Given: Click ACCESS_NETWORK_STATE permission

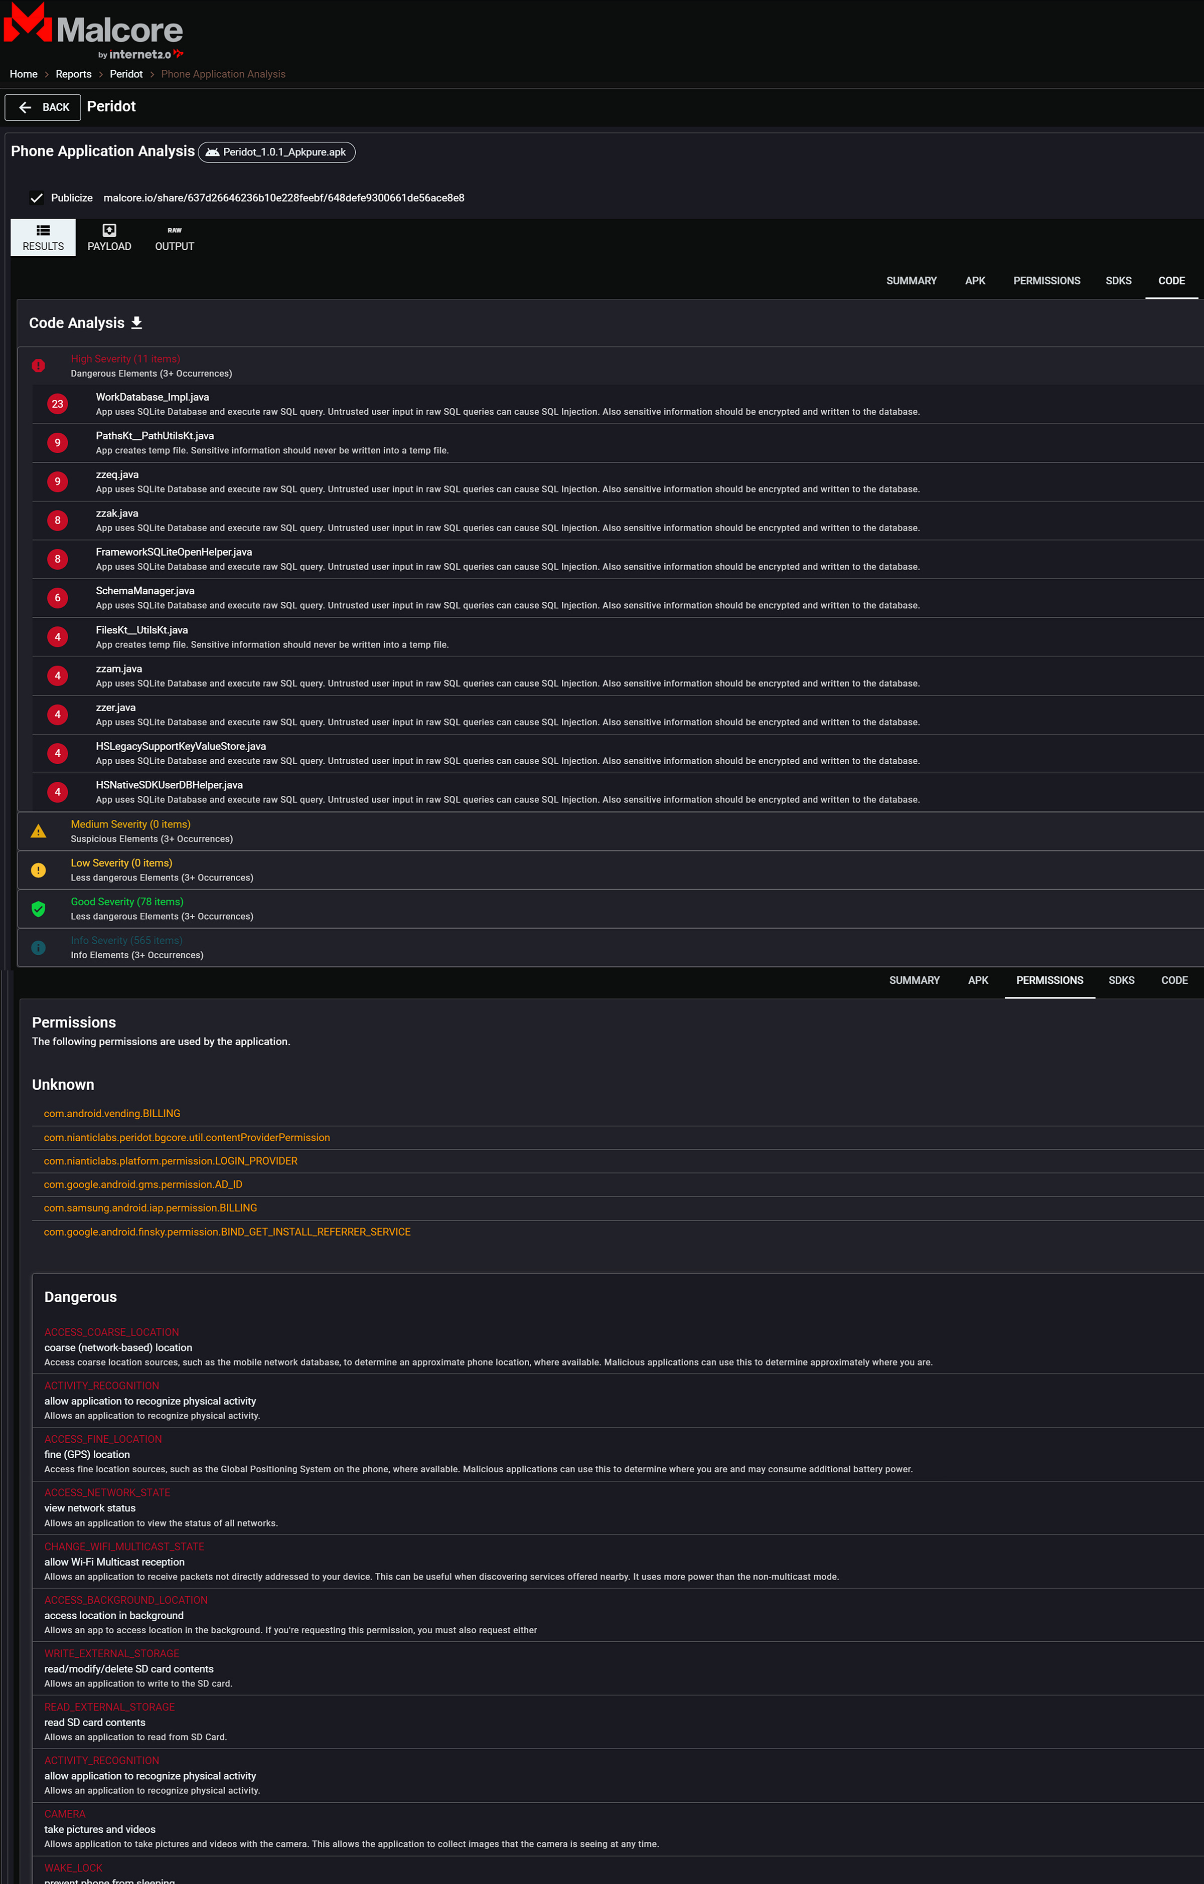Looking at the screenshot, I should 107,1493.
